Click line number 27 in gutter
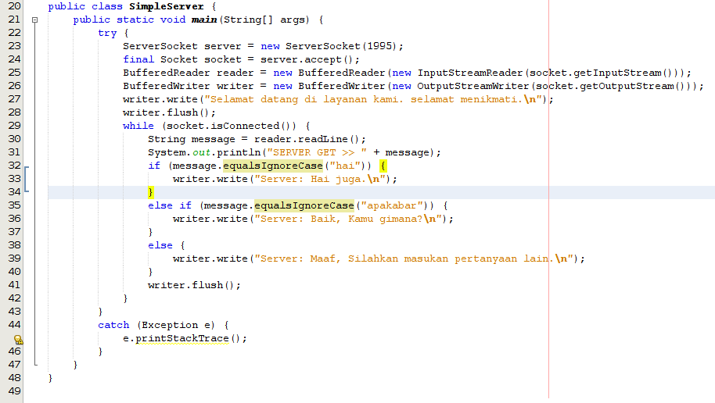The height and width of the screenshot is (403, 715). 14,99
